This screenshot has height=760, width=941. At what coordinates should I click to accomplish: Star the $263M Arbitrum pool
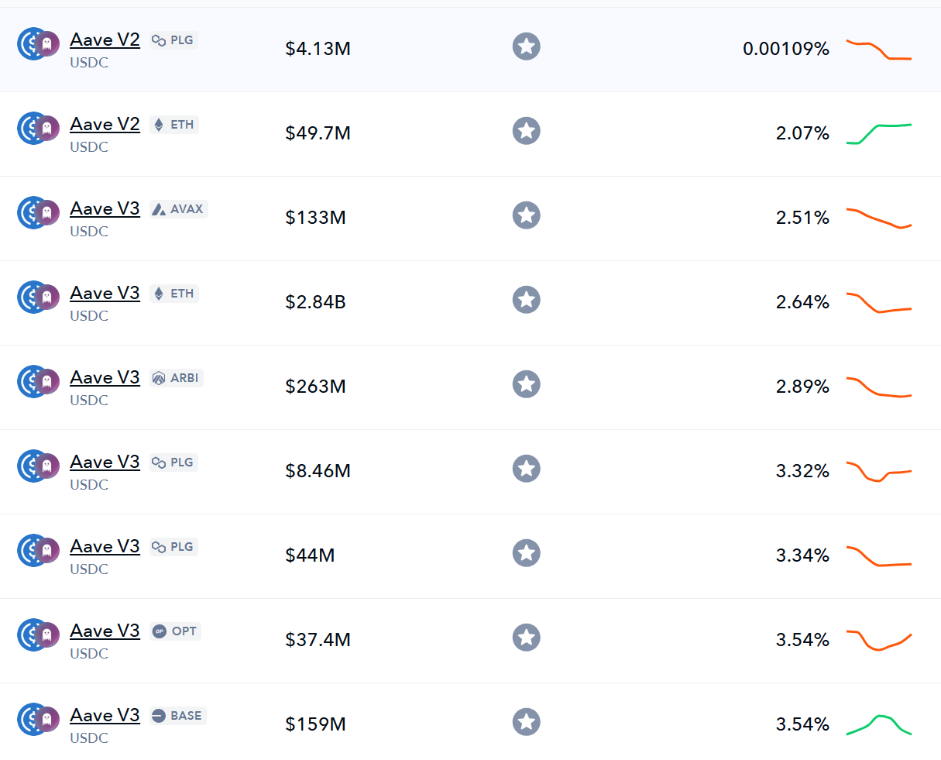pyautogui.click(x=526, y=384)
